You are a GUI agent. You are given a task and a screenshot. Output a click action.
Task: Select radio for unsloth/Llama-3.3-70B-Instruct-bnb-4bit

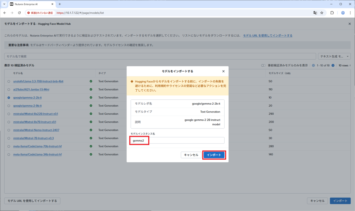pos(9,81)
